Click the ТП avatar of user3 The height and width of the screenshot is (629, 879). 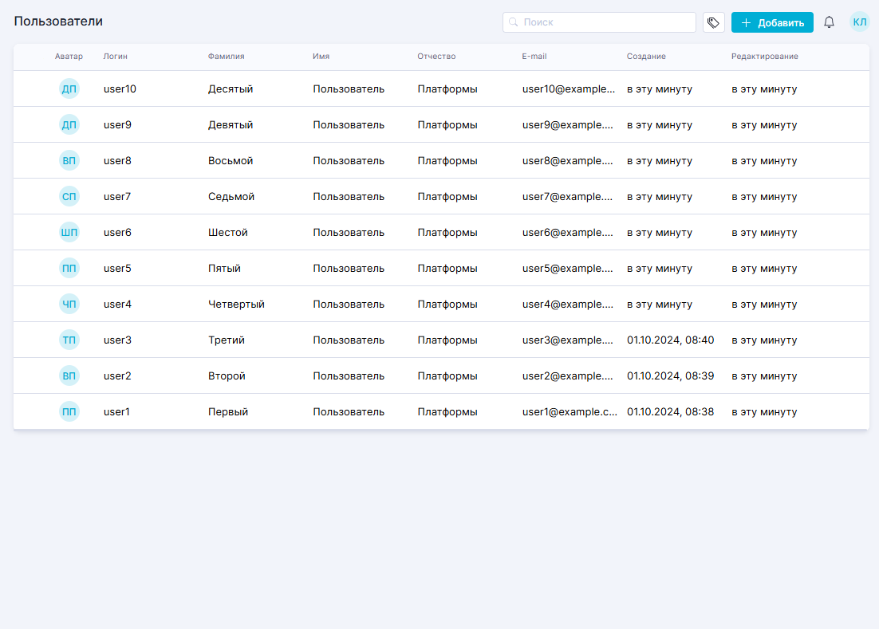69,340
